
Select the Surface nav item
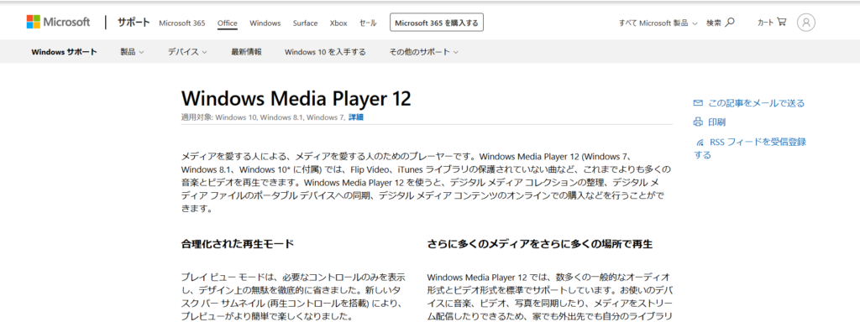305,23
